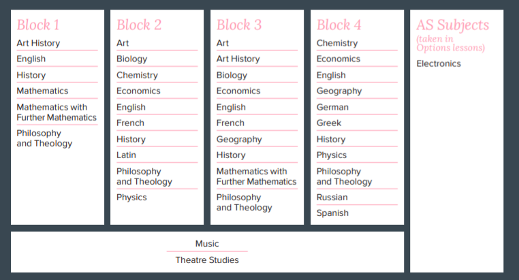This screenshot has width=519, height=280.
Task: Click the Block 1 heading
Action: [x=38, y=25]
